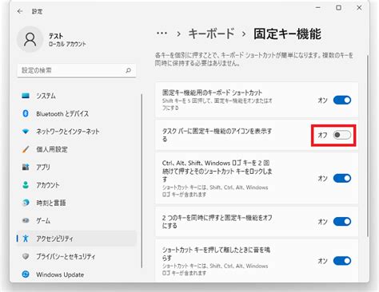Click the 固定キー機能 page heading

tap(287, 34)
